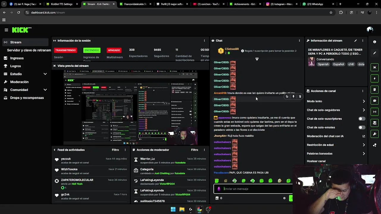381x214 pixels.
Task: Toggle the stream preview widget icon in the right rail
Action: point(375,67)
